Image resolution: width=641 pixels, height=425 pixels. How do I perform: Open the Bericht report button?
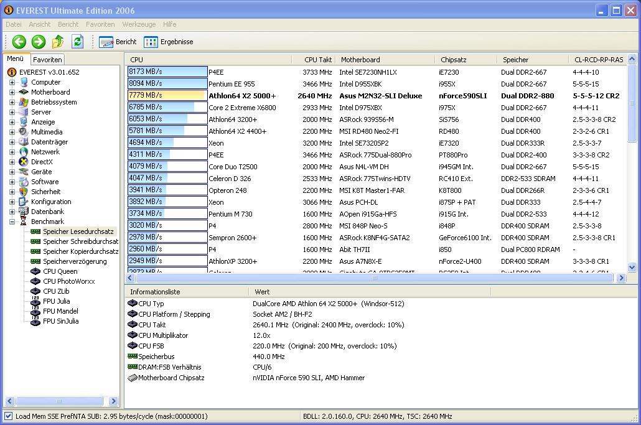(x=118, y=42)
